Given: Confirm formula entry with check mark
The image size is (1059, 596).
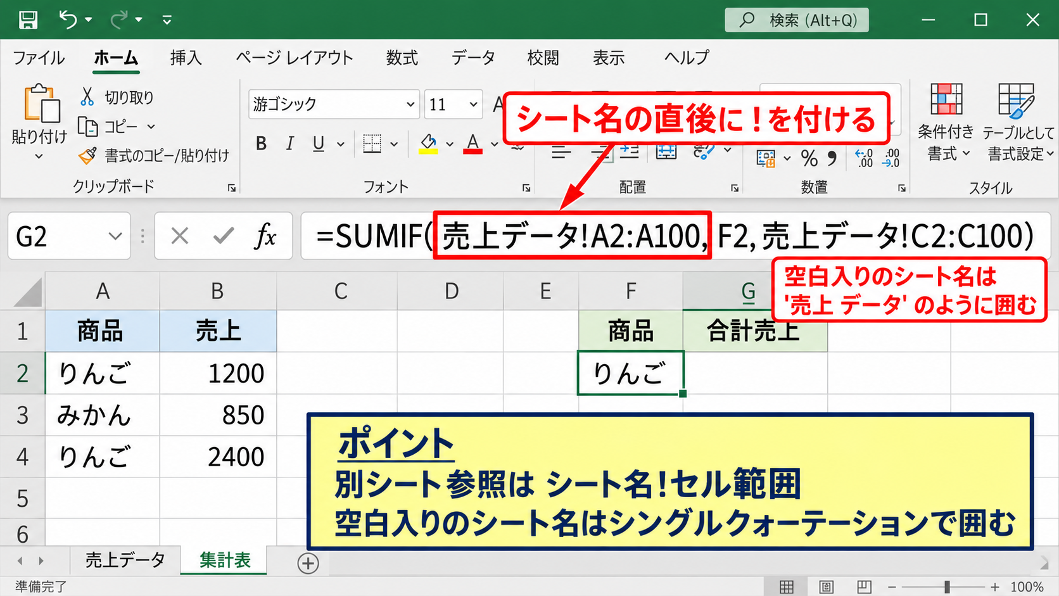Looking at the screenshot, I should click(223, 236).
